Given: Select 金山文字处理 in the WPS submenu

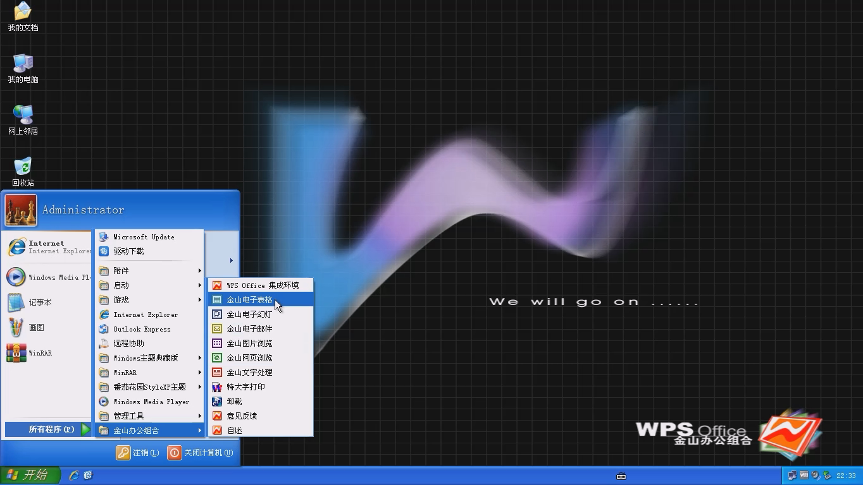Looking at the screenshot, I should tap(261, 373).
